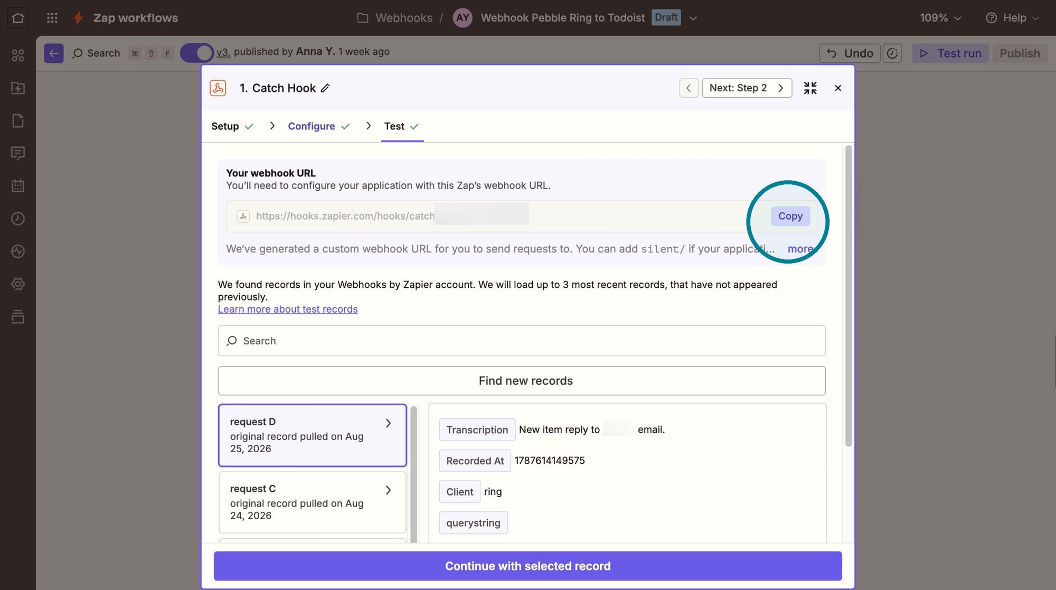
Task: Continue with selected record
Action: pos(527,566)
